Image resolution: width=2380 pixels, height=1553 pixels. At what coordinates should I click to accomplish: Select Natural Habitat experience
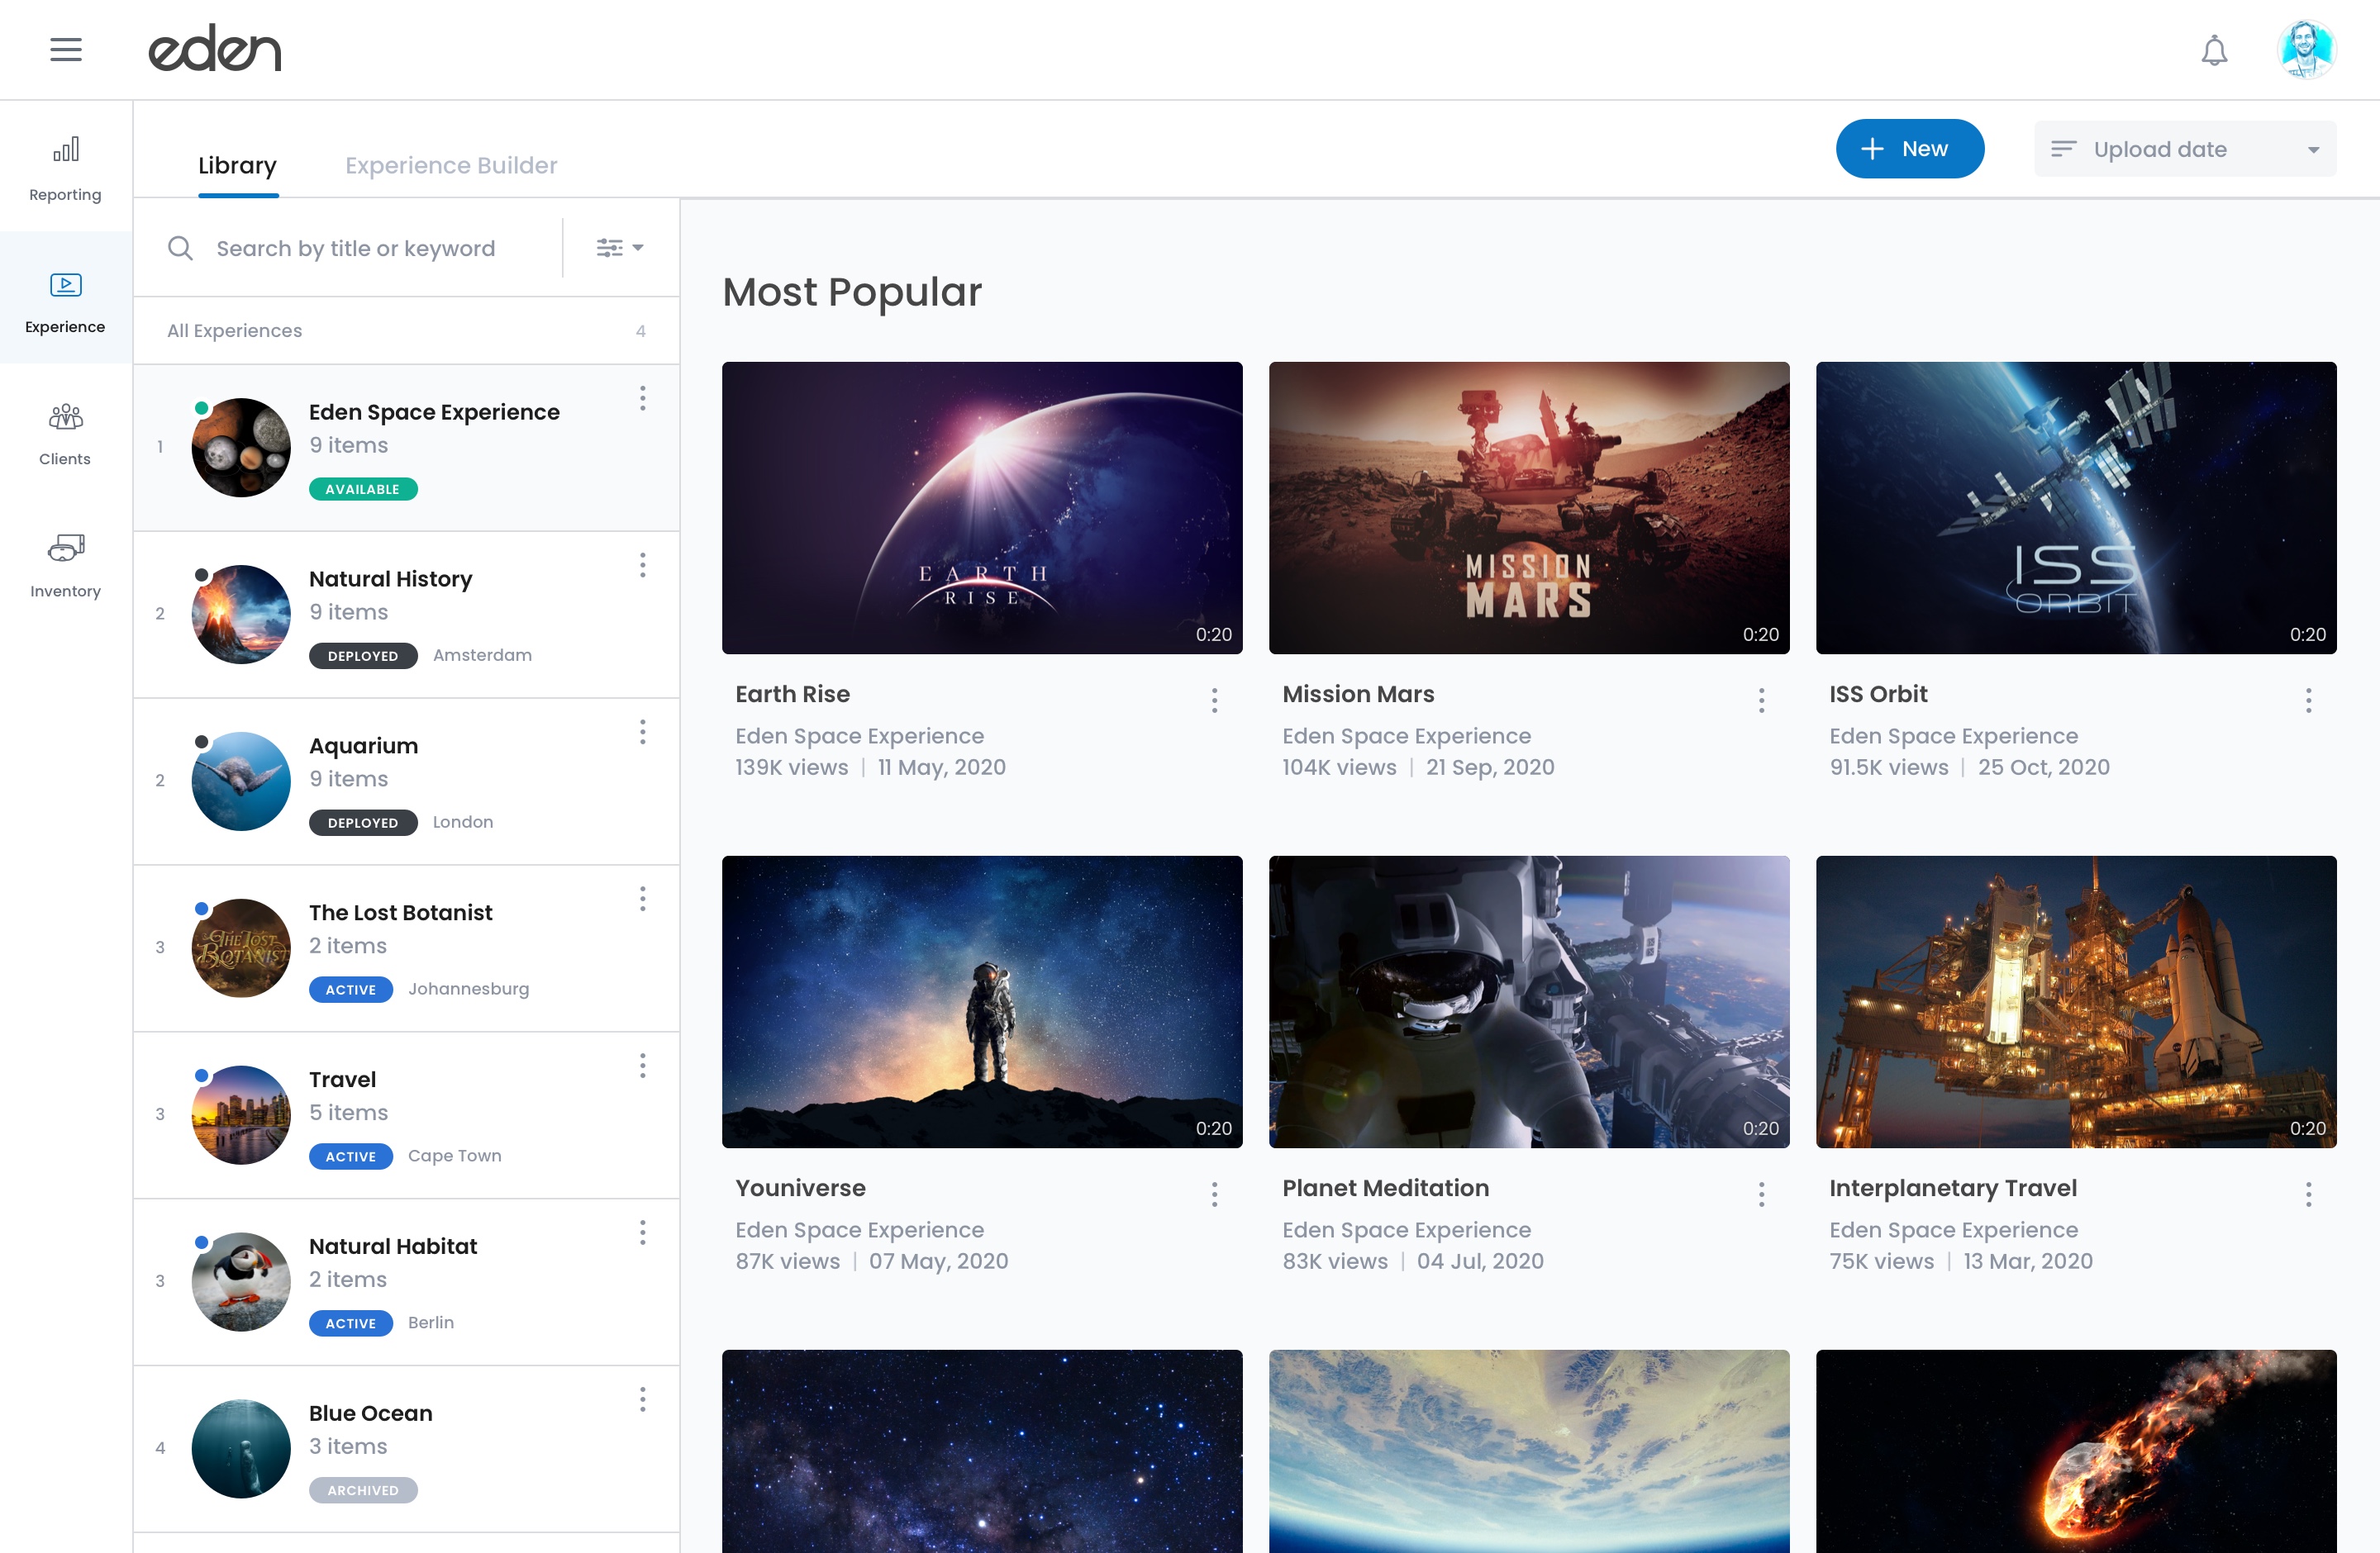coord(406,1282)
